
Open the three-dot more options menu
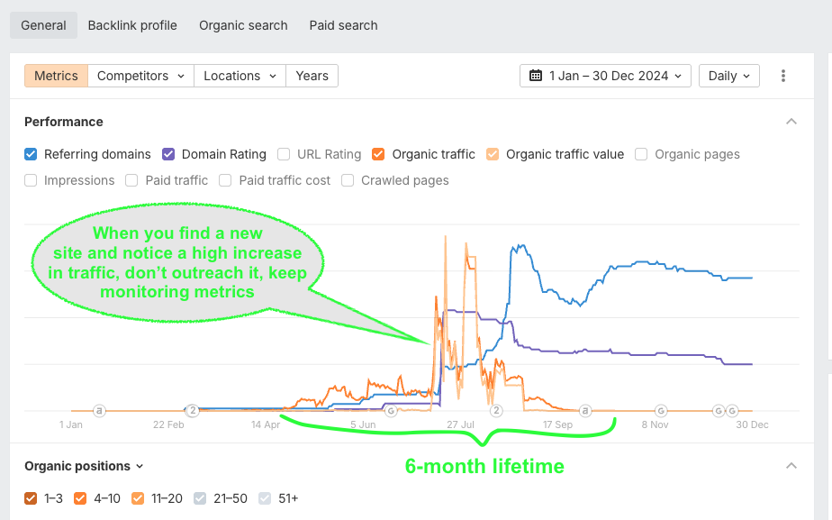(x=783, y=76)
